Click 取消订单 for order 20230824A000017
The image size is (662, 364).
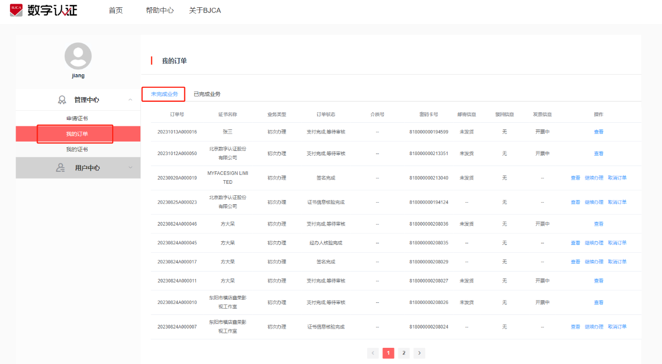(x=617, y=262)
